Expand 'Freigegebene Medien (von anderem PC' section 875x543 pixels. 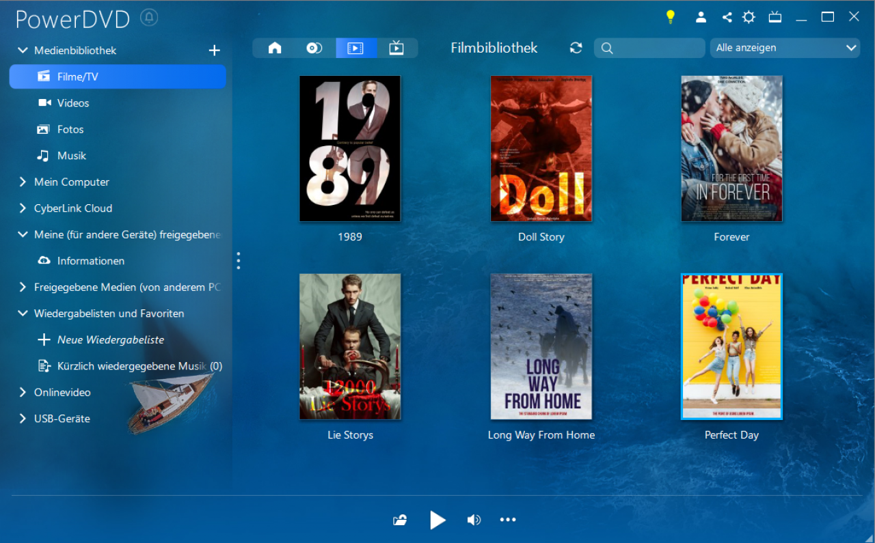point(23,288)
